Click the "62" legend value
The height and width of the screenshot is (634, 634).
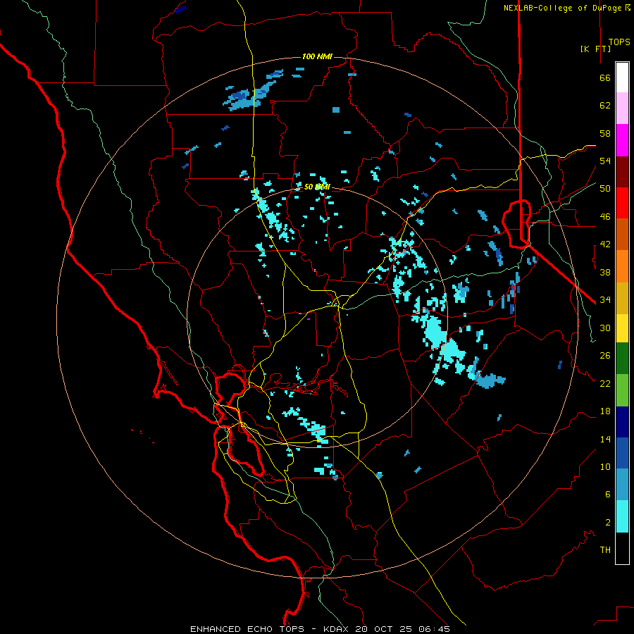tap(605, 106)
